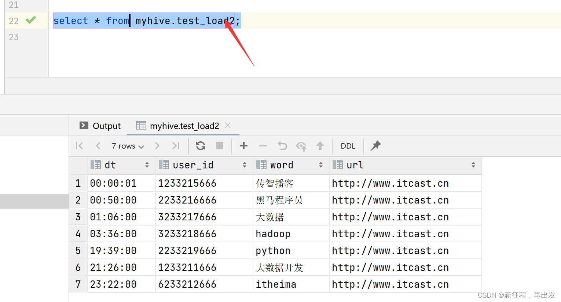This screenshot has width=561, height=302.
Task: Switch to the Output tab
Action: 100,126
